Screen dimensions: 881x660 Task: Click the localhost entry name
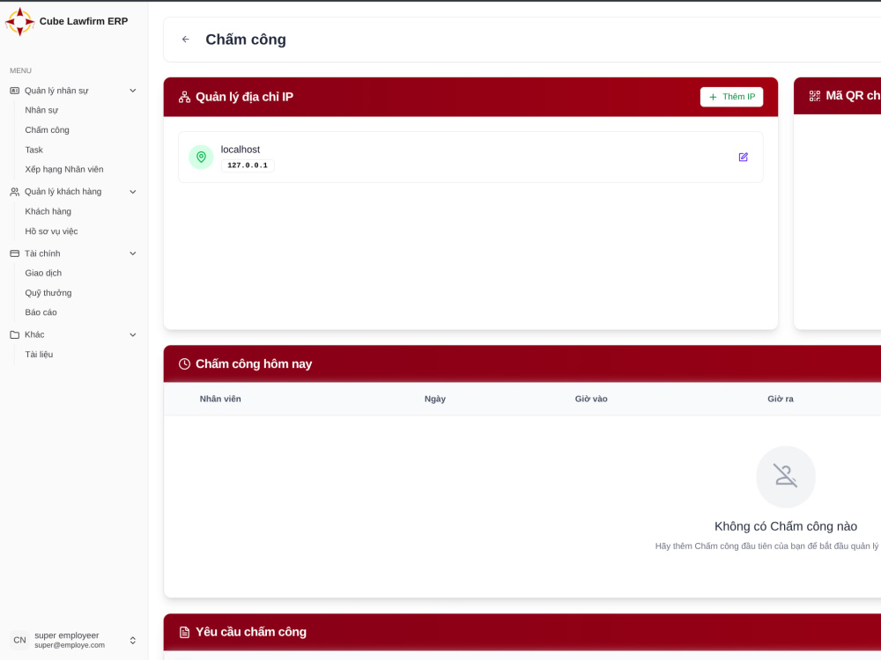coord(240,150)
